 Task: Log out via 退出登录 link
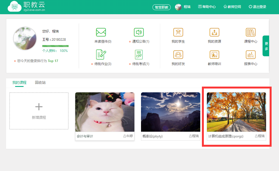point(257,7)
